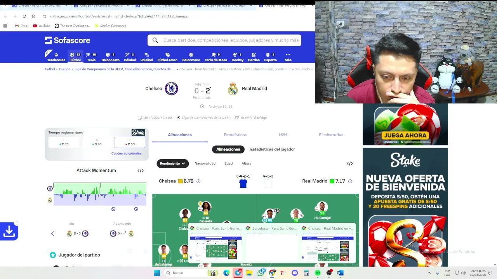
Task: Open the Tenis sport section
Action: tap(91, 57)
